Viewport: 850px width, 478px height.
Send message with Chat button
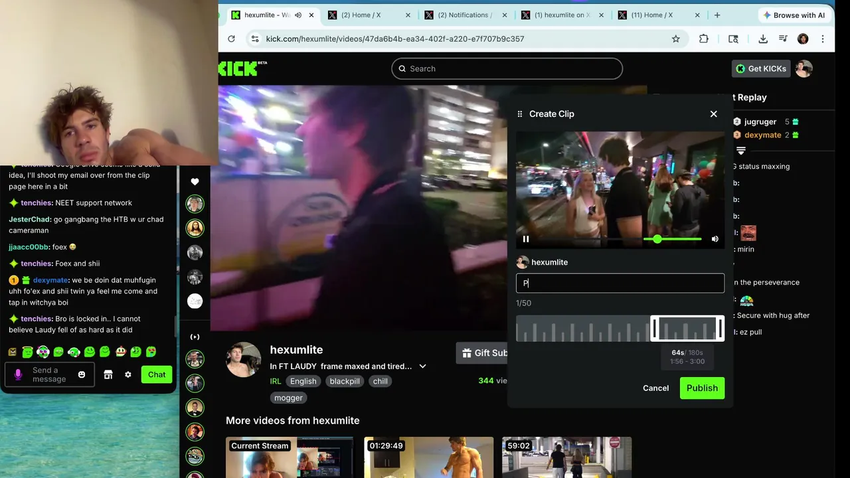[x=157, y=374]
